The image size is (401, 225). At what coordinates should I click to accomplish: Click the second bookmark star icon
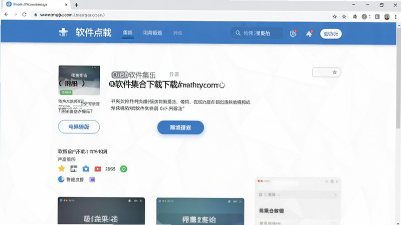344,16
